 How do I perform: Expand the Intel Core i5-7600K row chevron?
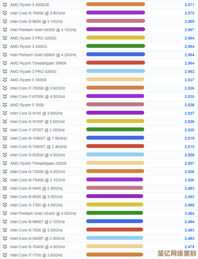[x=5, y=13]
